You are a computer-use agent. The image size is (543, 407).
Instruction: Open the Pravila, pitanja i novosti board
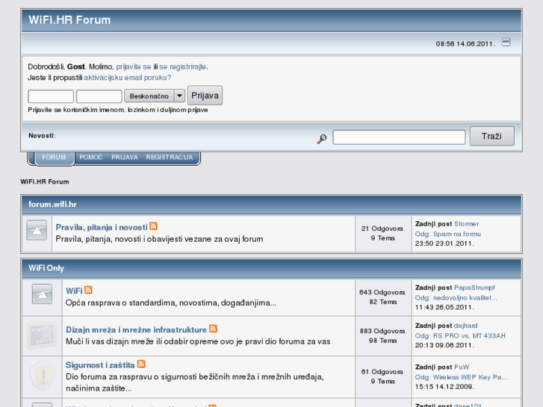coord(102,227)
